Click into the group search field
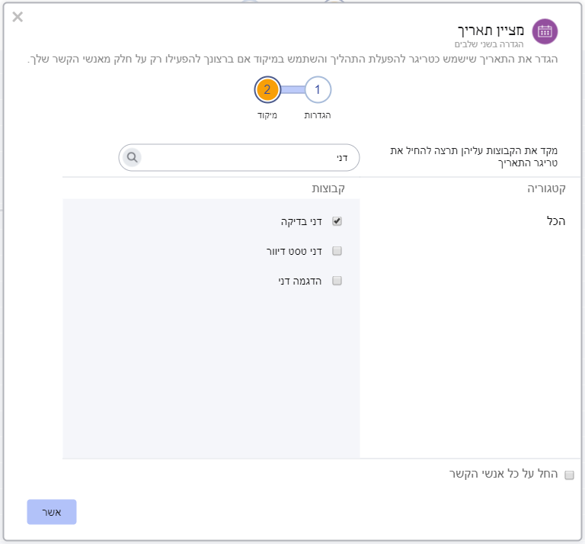 coord(244,157)
